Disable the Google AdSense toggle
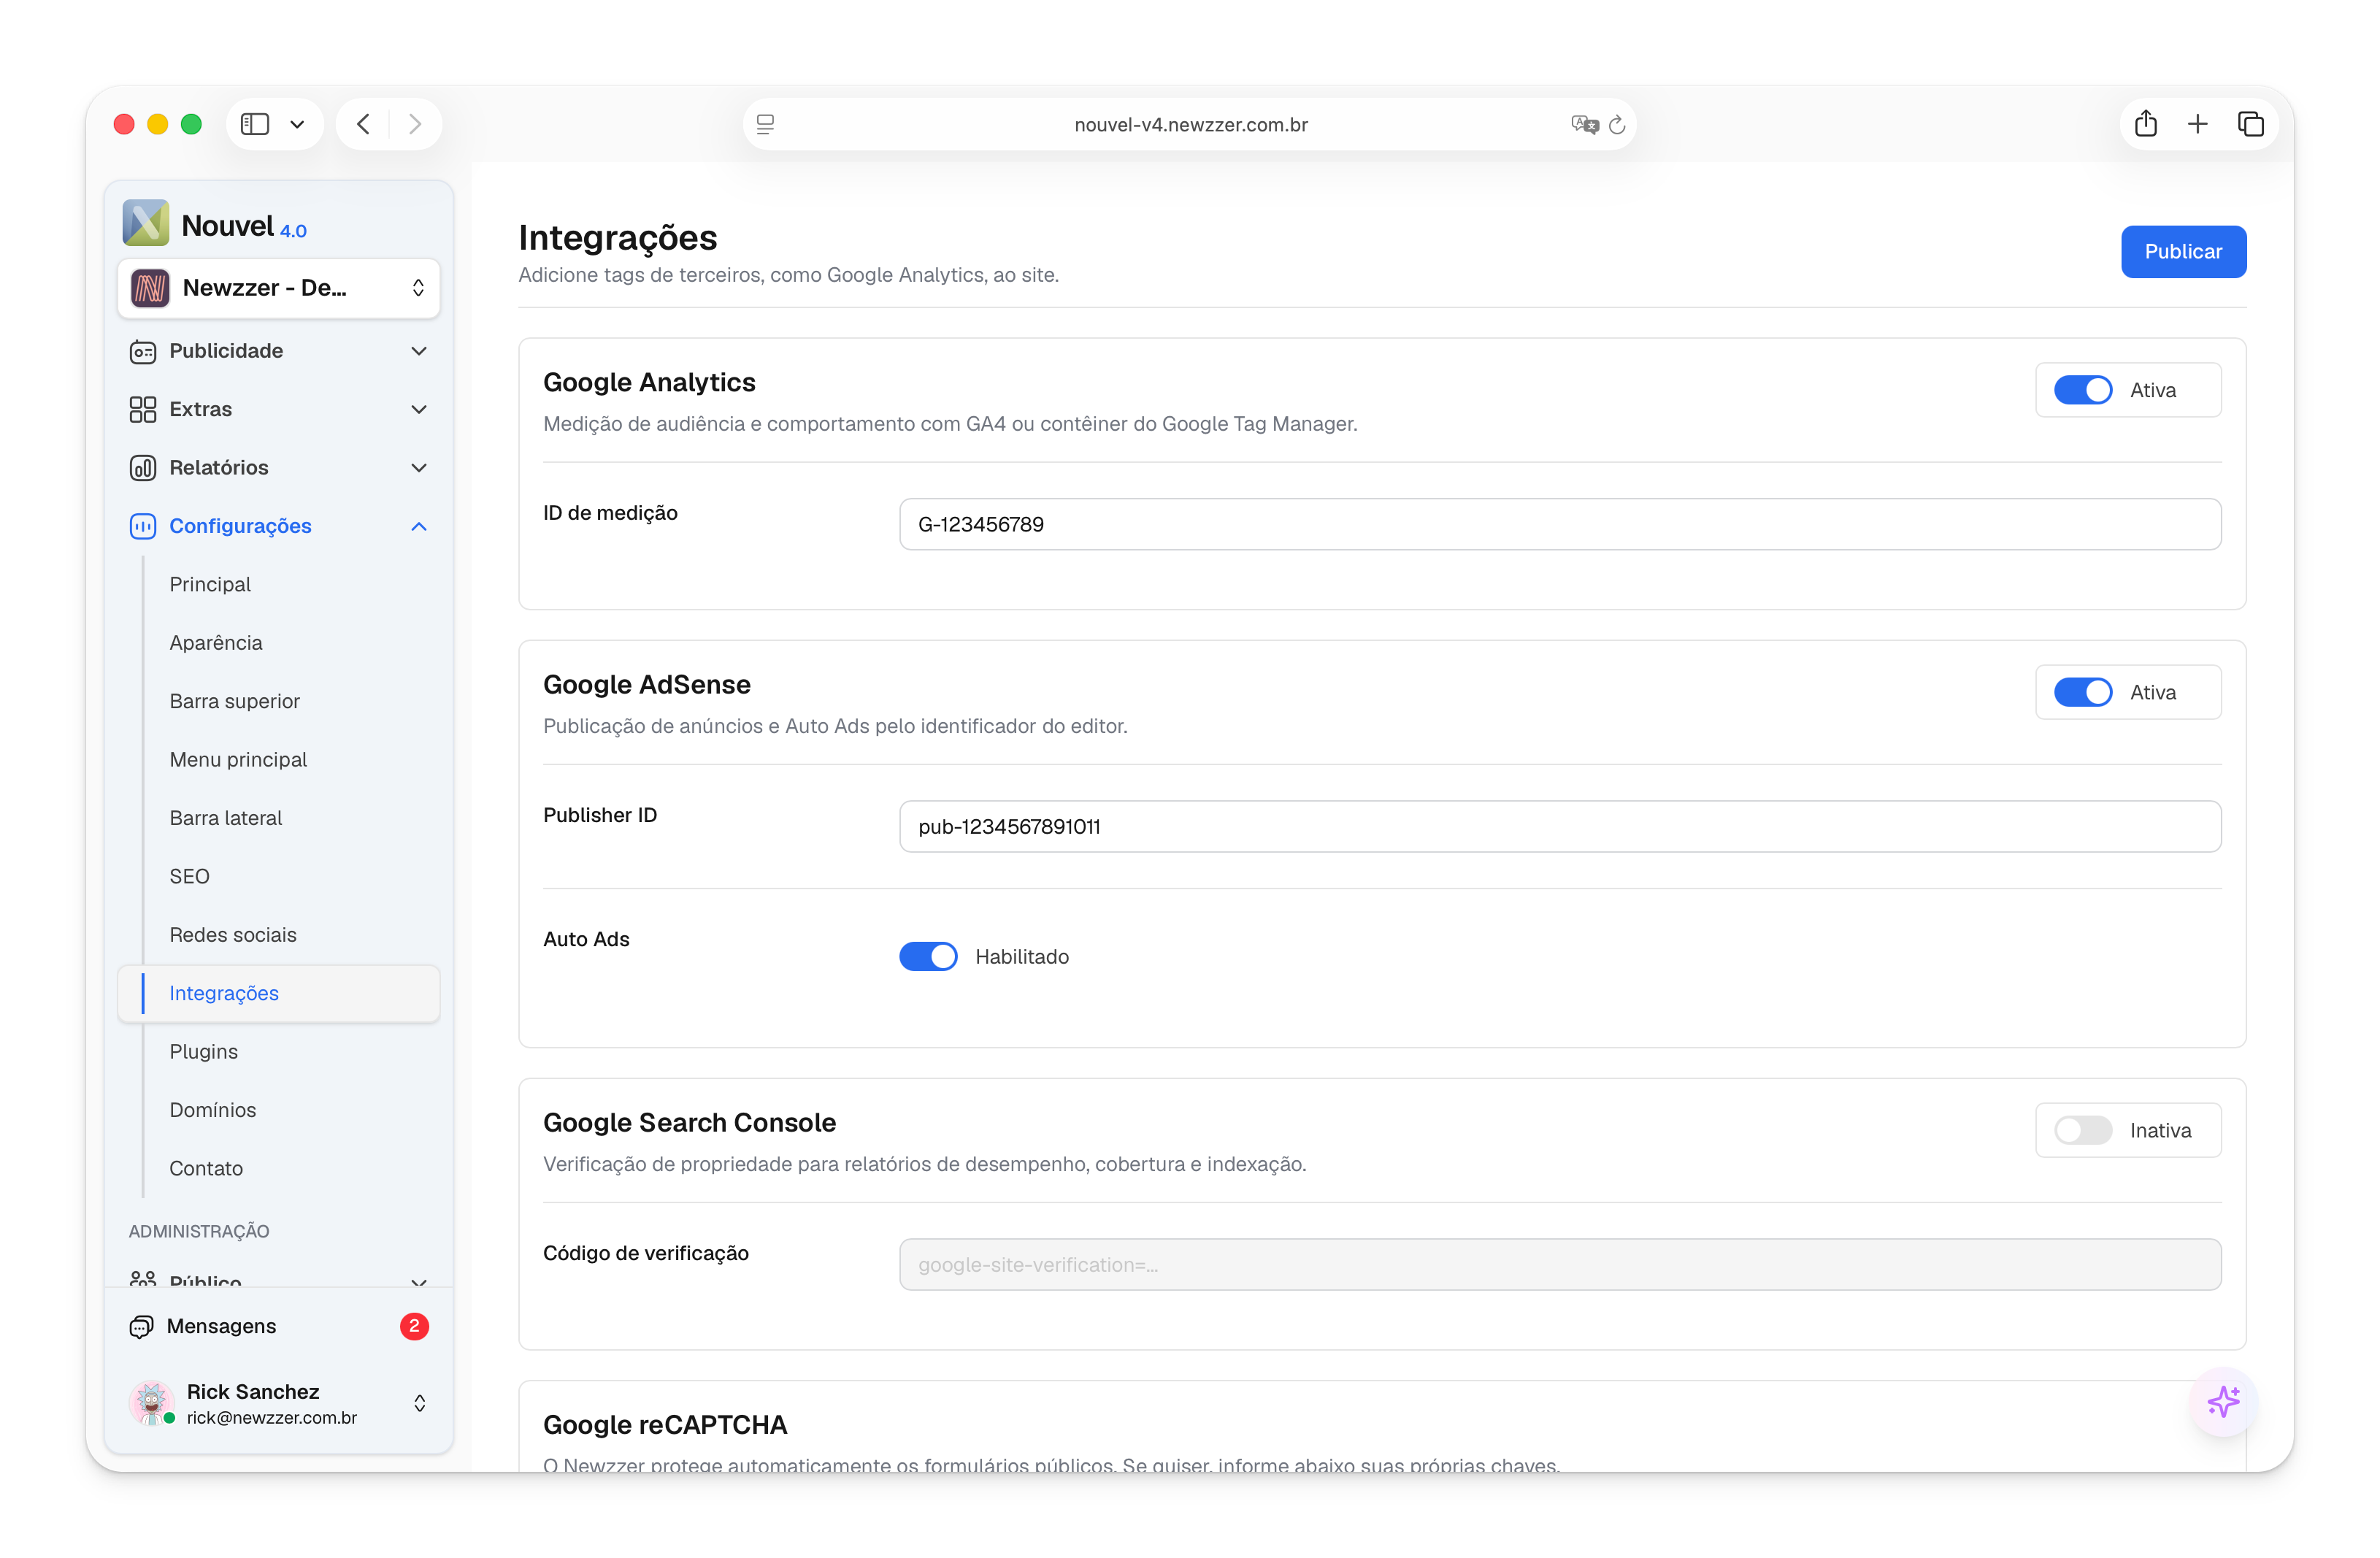2380x1558 pixels. [2083, 692]
